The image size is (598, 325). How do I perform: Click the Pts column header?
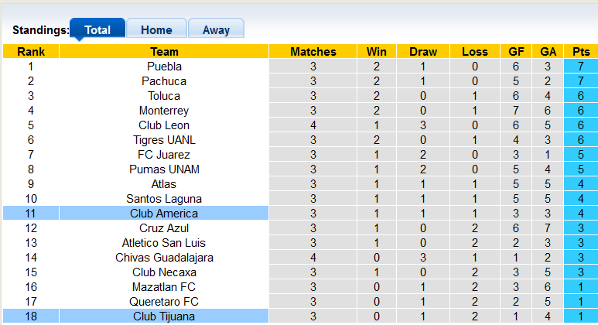pyautogui.click(x=579, y=52)
